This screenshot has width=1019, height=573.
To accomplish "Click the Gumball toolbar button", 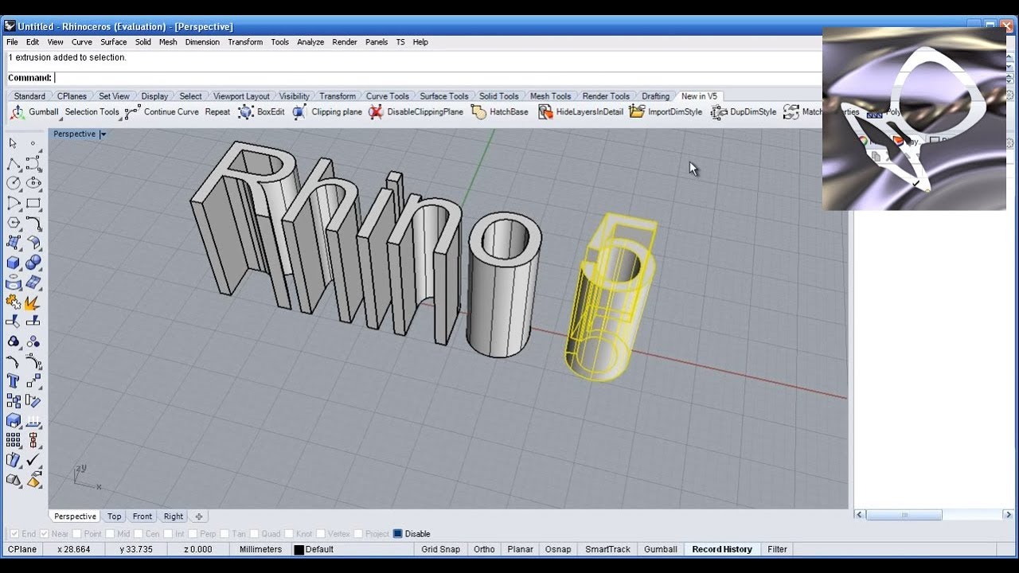I will [34, 112].
